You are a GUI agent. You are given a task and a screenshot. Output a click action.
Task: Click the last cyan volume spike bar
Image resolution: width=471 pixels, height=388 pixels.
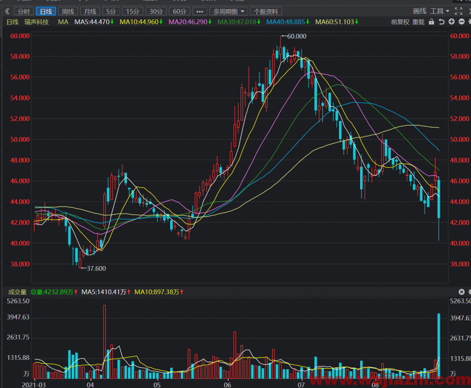coord(439,346)
